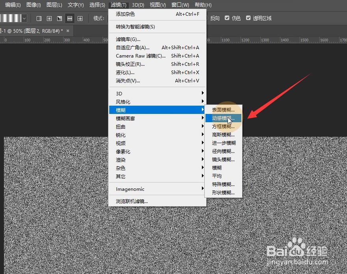Disable the 仿色 (Dither) checkbox
Viewport: 347px width, 274px height.
click(227, 18)
